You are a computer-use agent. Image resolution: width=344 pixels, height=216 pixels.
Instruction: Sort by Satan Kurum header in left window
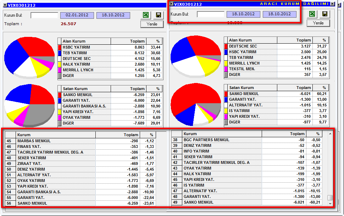(86, 89)
